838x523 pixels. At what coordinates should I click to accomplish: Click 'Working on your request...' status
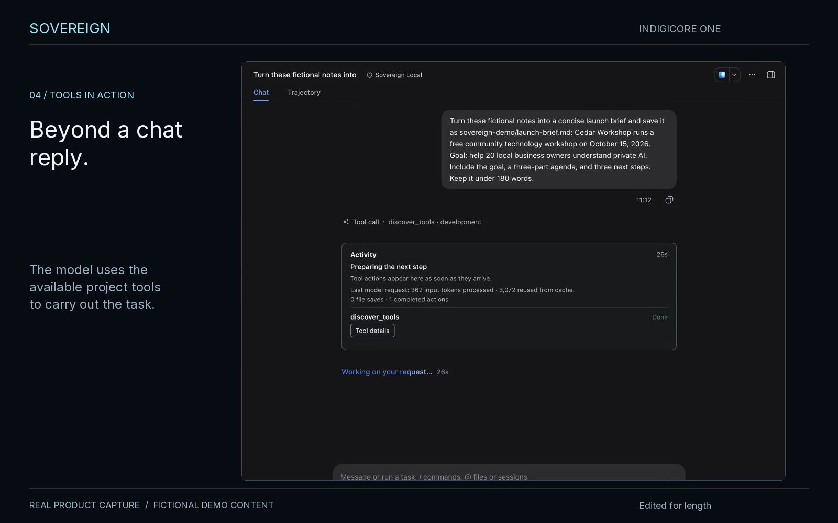coord(387,372)
